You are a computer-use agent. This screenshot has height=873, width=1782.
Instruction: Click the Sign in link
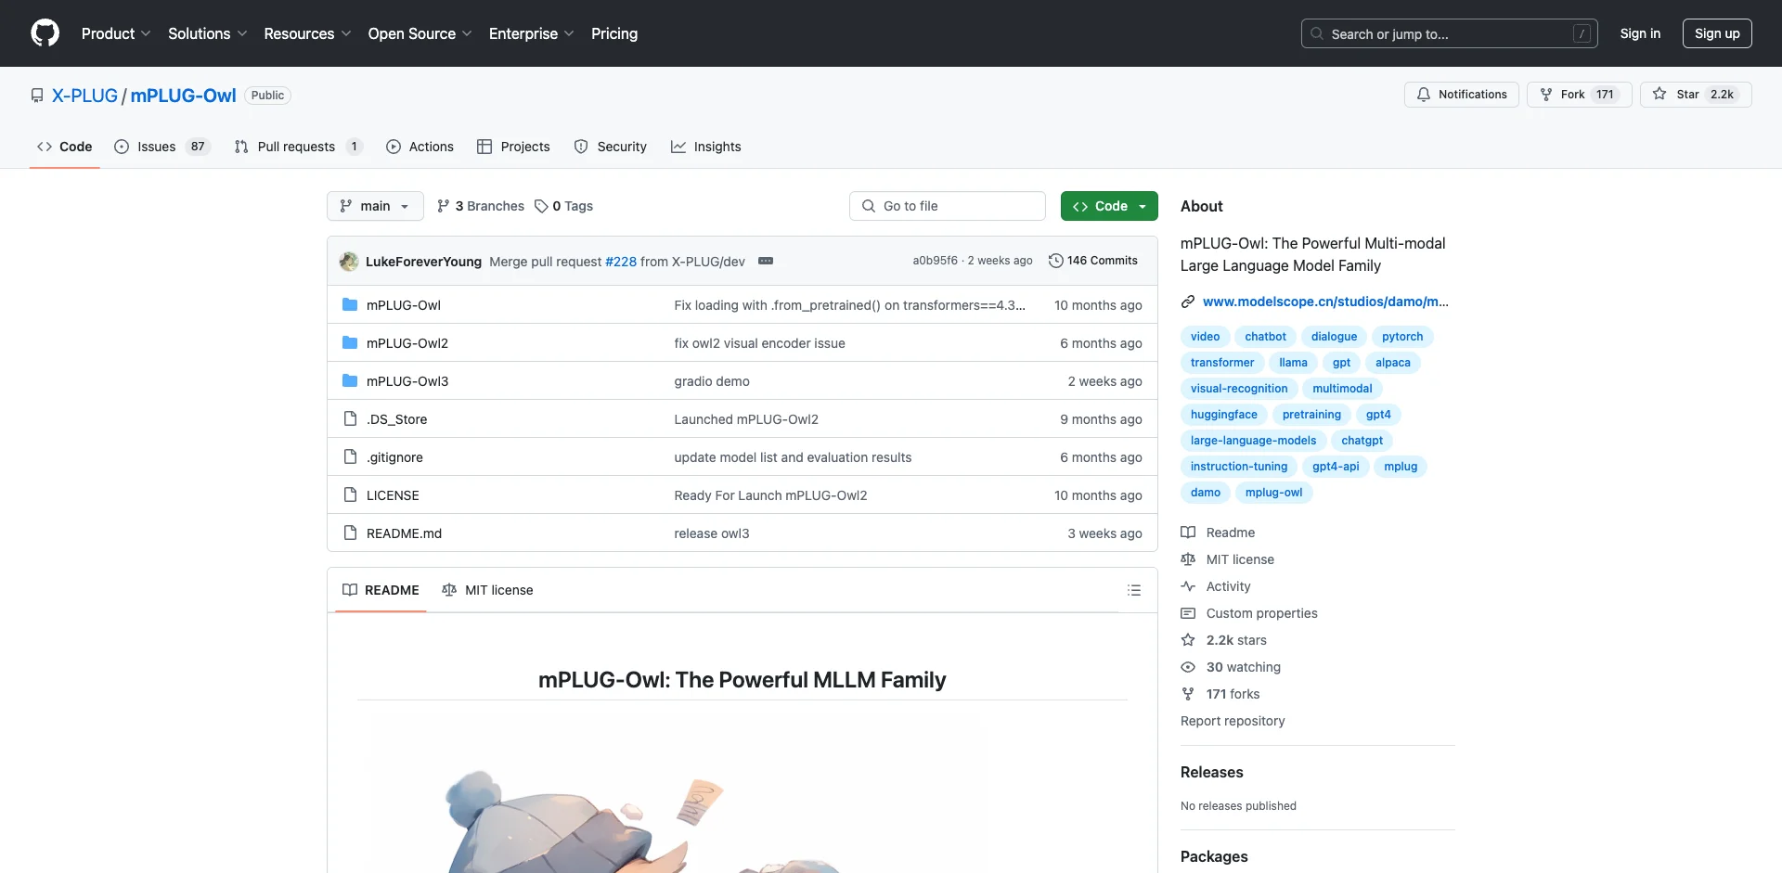1640,33
